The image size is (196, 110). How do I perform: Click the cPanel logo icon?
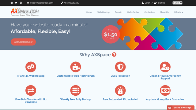(31, 67)
